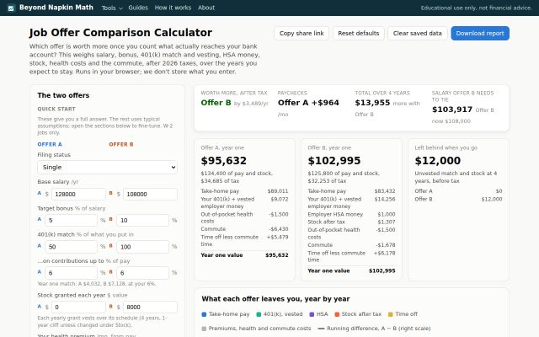Click the $12,000 left behind figure
539x337 pixels.
click(438, 161)
